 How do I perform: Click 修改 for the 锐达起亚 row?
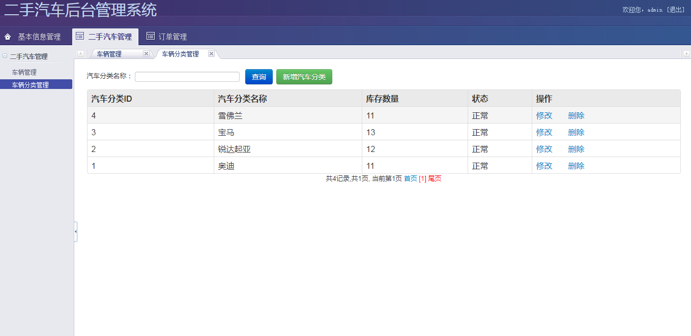click(544, 149)
